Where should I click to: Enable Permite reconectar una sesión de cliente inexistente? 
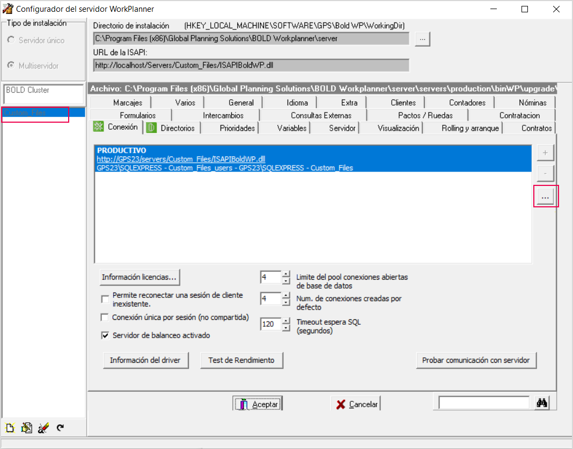click(x=105, y=300)
